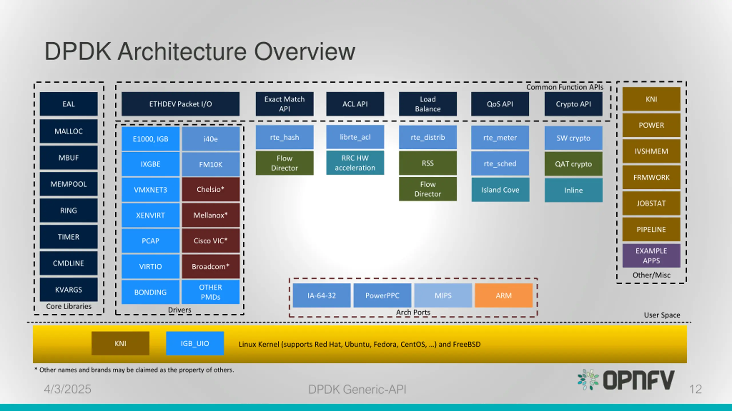This screenshot has height=411, width=732.
Task: Select the DPDK Generic-API footer text
Action: pyautogui.click(x=357, y=389)
